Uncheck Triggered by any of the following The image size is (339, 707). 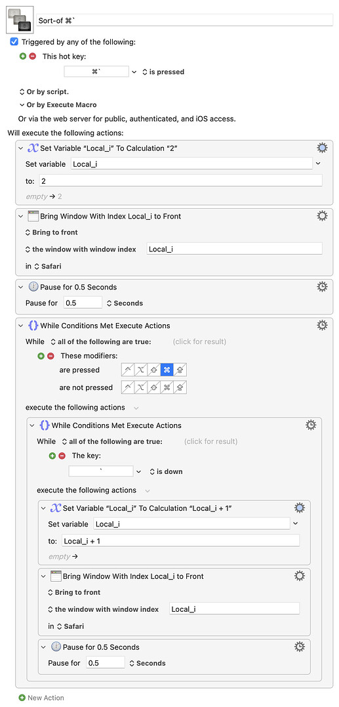point(14,41)
